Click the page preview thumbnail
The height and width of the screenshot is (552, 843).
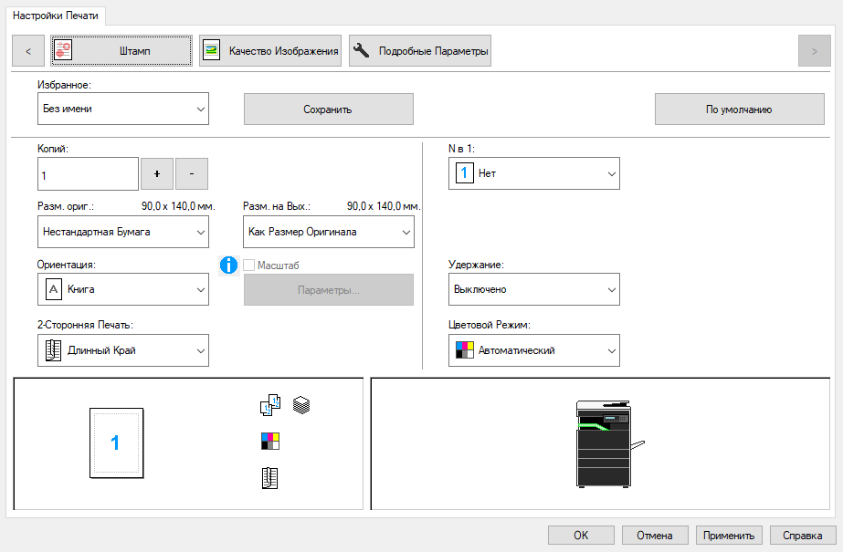[116, 443]
